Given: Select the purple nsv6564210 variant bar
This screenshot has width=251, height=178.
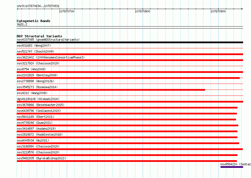Looking at the screenshot, I should pyautogui.click(x=232, y=167).
